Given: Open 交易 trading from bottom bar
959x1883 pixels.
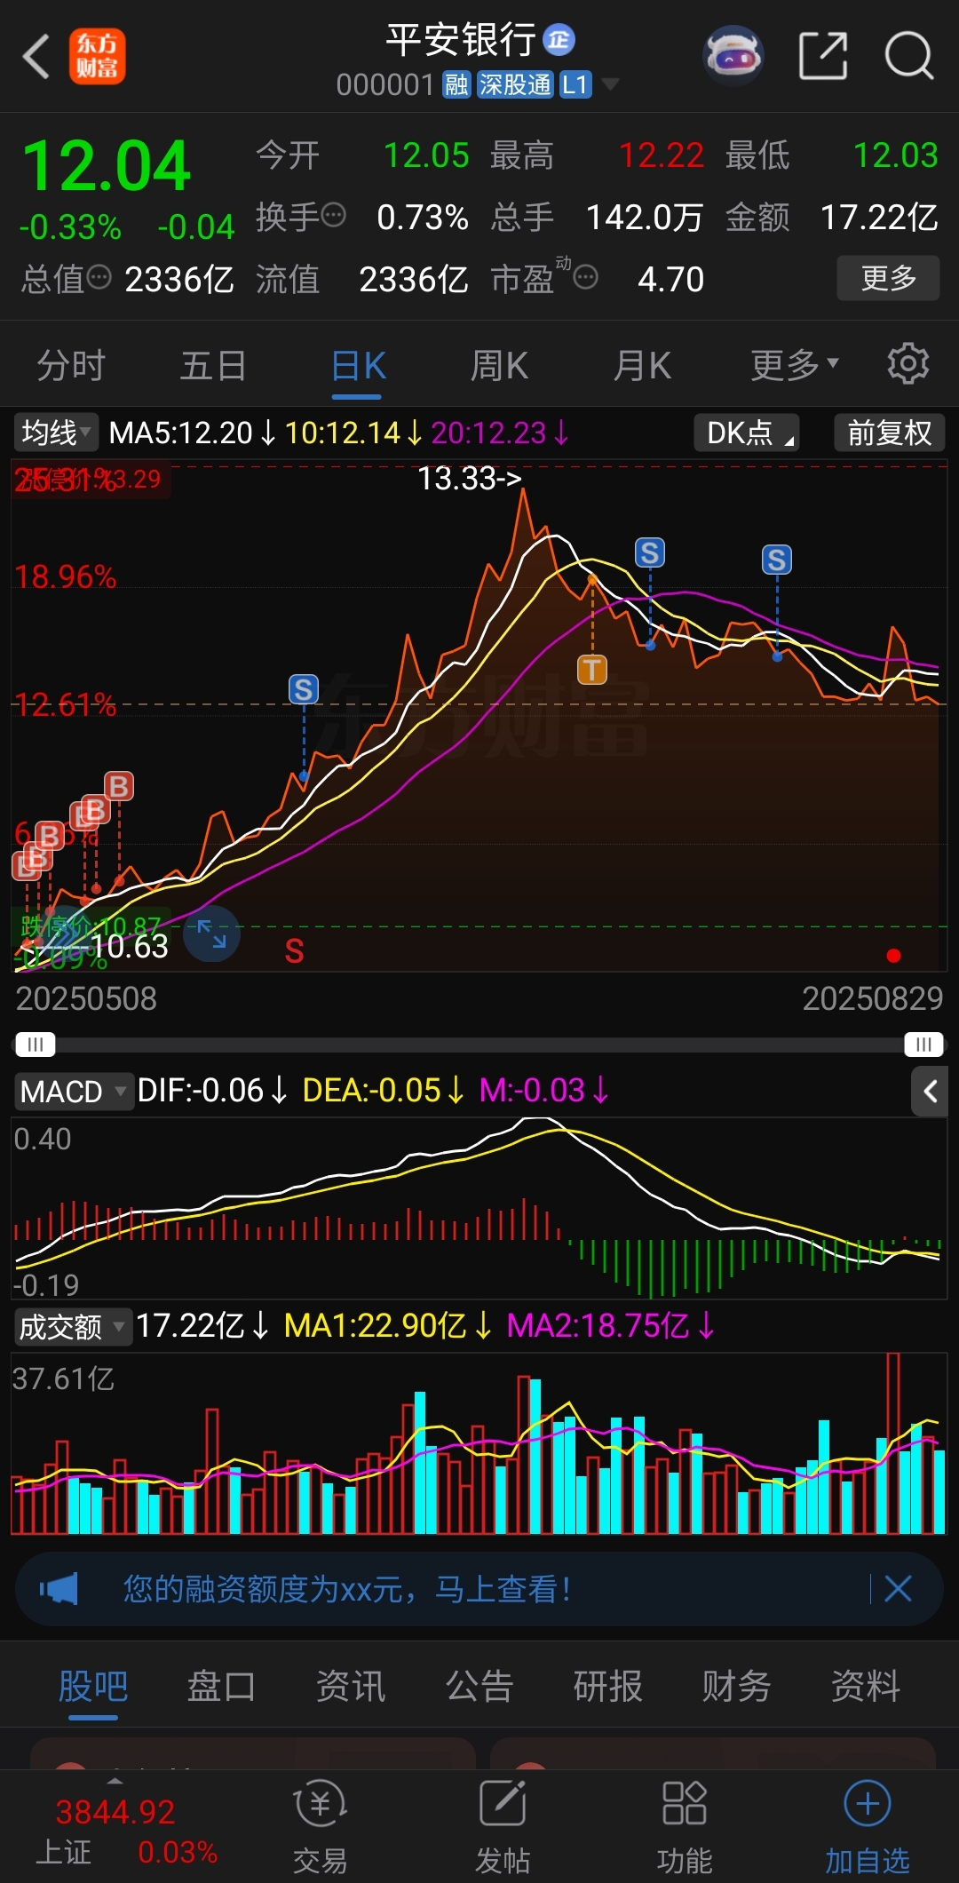Looking at the screenshot, I should (320, 1827).
